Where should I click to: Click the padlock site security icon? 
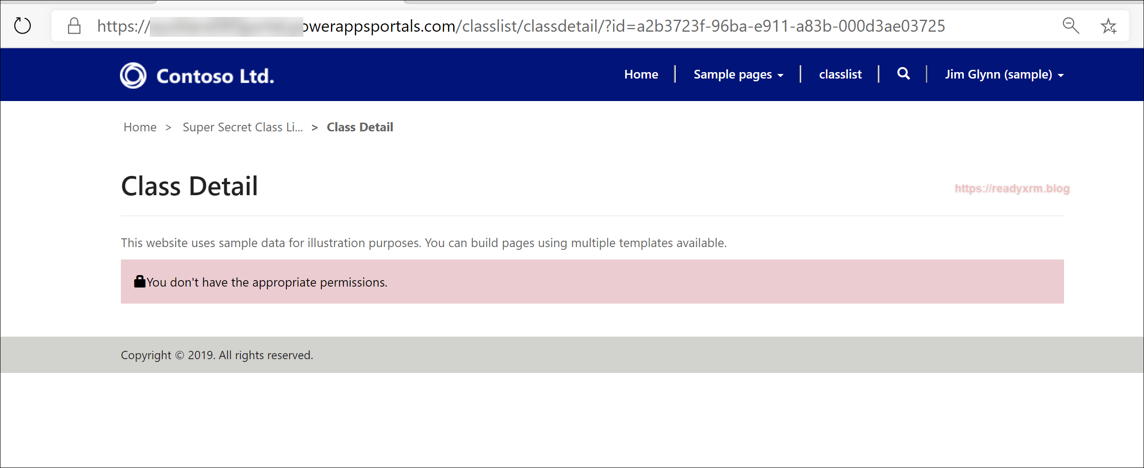tap(74, 26)
